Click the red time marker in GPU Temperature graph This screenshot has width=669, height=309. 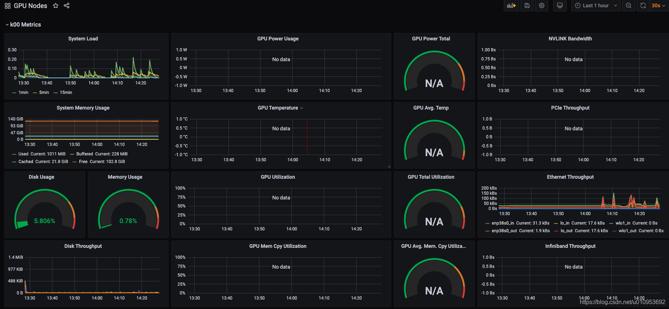pos(307,137)
